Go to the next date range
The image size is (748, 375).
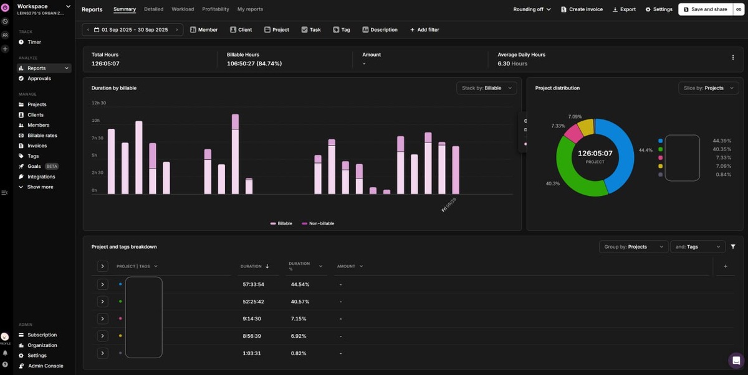pyautogui.click(x=177, y=30)
